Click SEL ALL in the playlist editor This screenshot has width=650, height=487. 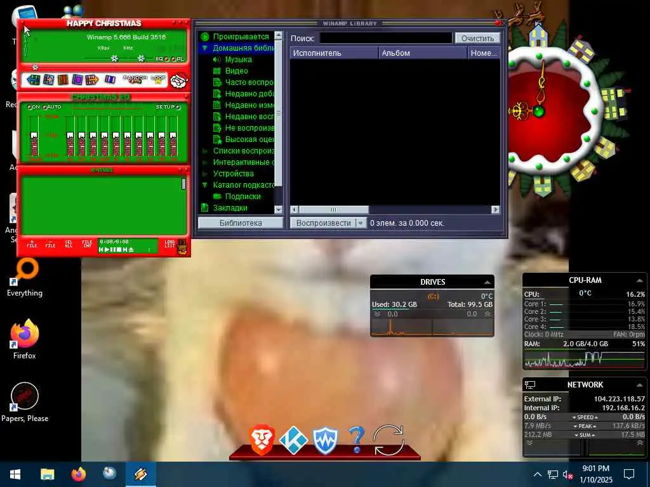click(69, 244)
